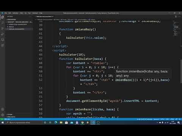Click the line and column indicator

click(144, 119)
